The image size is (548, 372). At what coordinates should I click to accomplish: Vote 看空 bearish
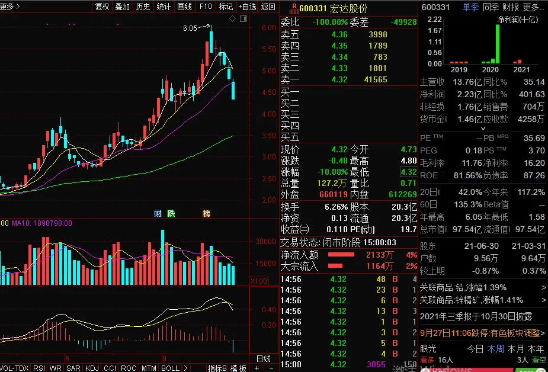tap(539, 360)
